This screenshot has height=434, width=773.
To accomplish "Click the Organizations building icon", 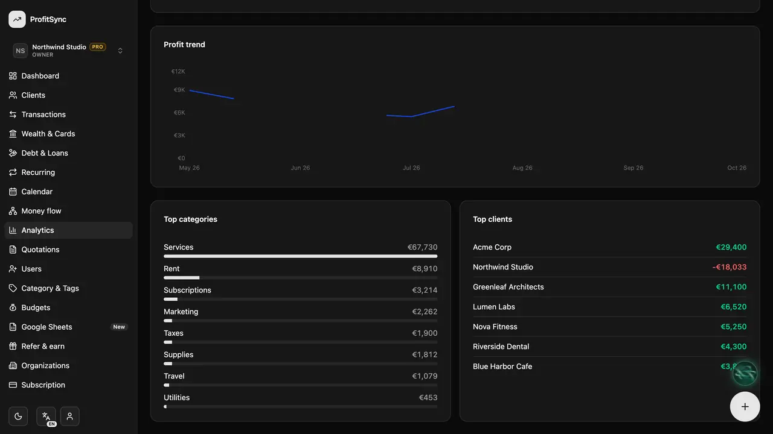I will [13, 365].
